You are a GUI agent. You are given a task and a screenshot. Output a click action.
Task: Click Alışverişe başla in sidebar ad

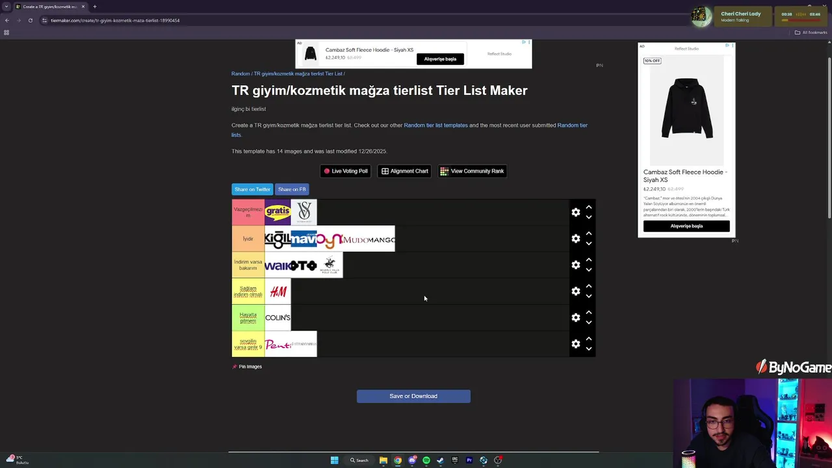pyautogui.click(x=686, y=226)
